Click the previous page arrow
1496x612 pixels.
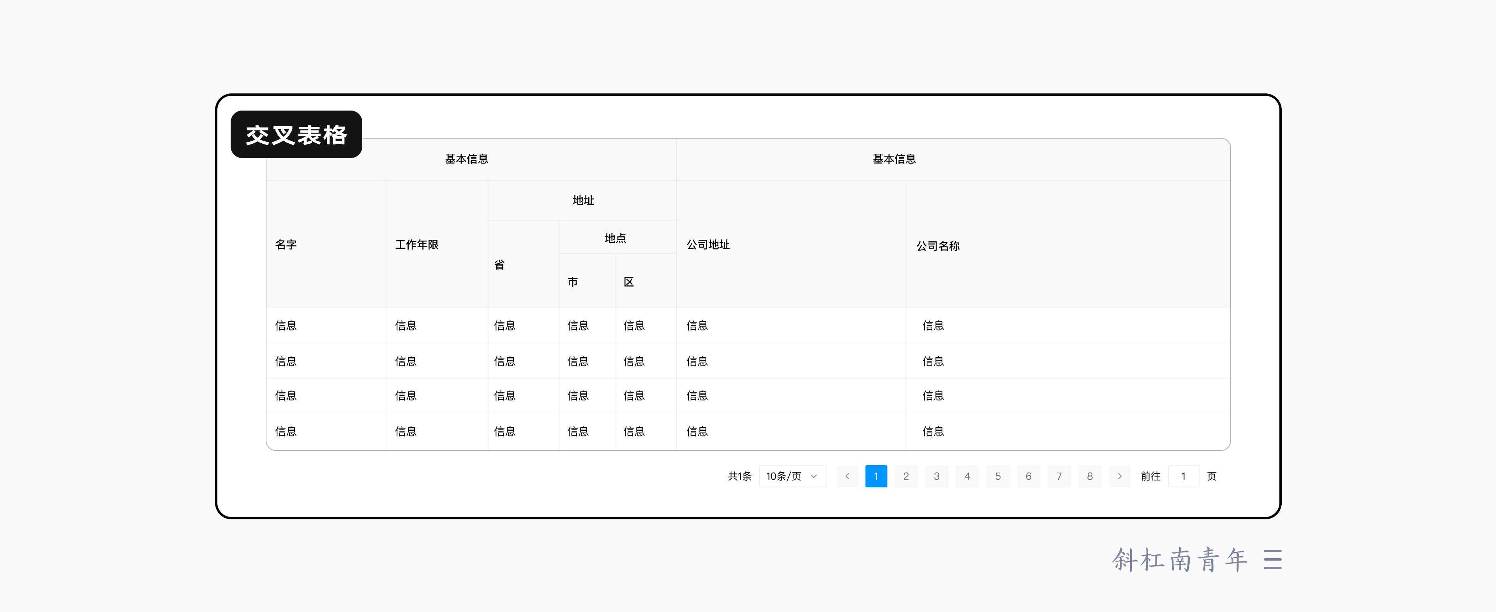[847, 476]
